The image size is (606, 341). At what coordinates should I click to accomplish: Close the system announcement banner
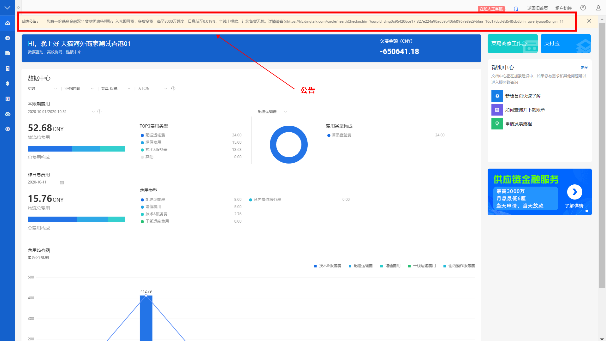[x=589, y=21]
